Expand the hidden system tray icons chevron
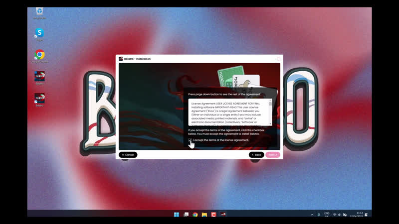Viewport: 399px width, 224px height. click(x=312, y=215)
